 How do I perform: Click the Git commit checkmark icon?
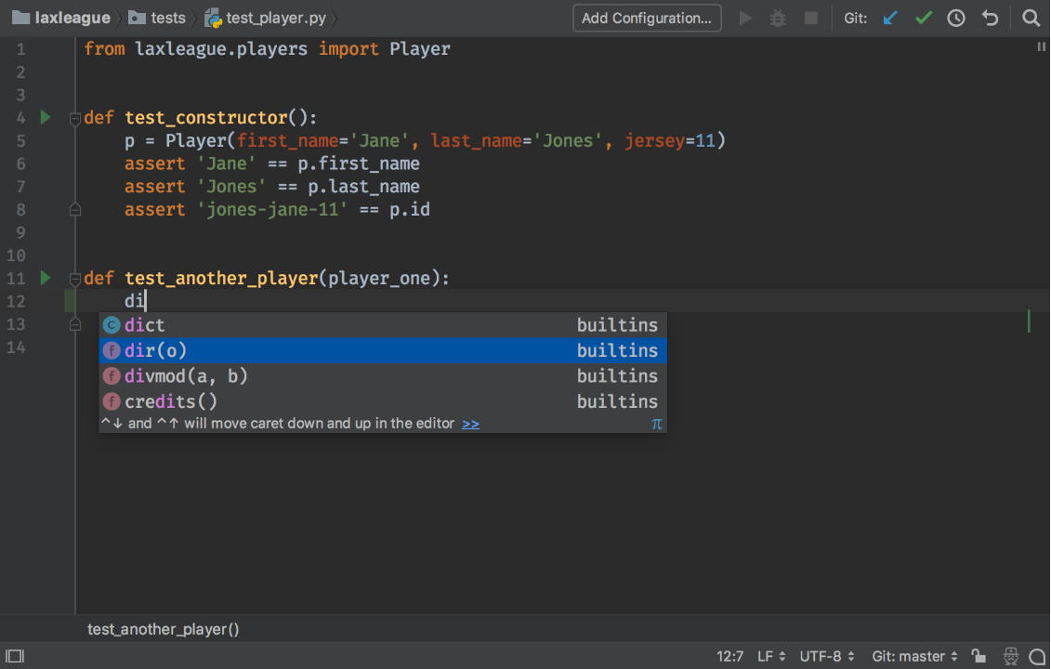(923, 18)
